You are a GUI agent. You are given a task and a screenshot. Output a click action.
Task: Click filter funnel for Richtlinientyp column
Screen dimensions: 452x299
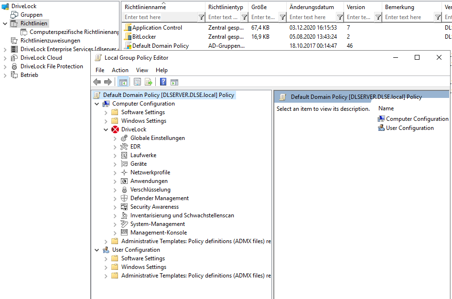(x=245, y=18)
